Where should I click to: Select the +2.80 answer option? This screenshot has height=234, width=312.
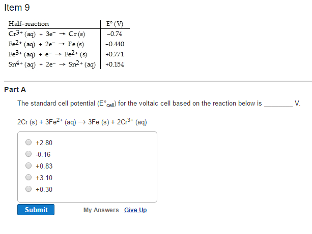pos(29,143)
